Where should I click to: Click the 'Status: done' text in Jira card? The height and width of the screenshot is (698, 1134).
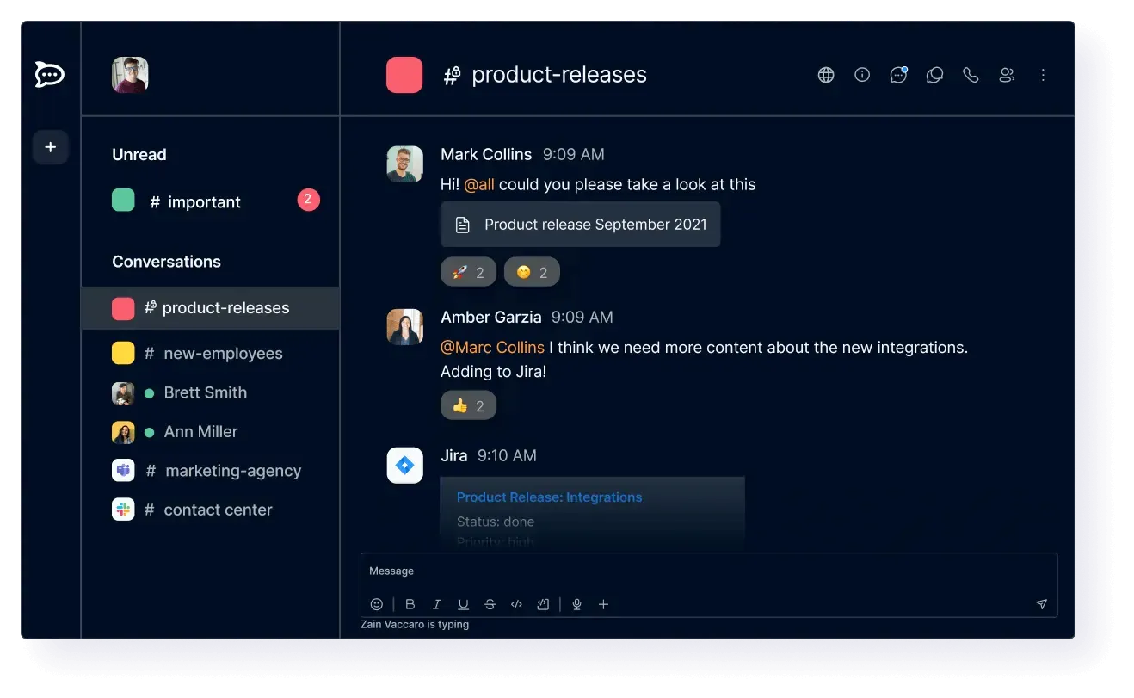[x=496, y=522]
